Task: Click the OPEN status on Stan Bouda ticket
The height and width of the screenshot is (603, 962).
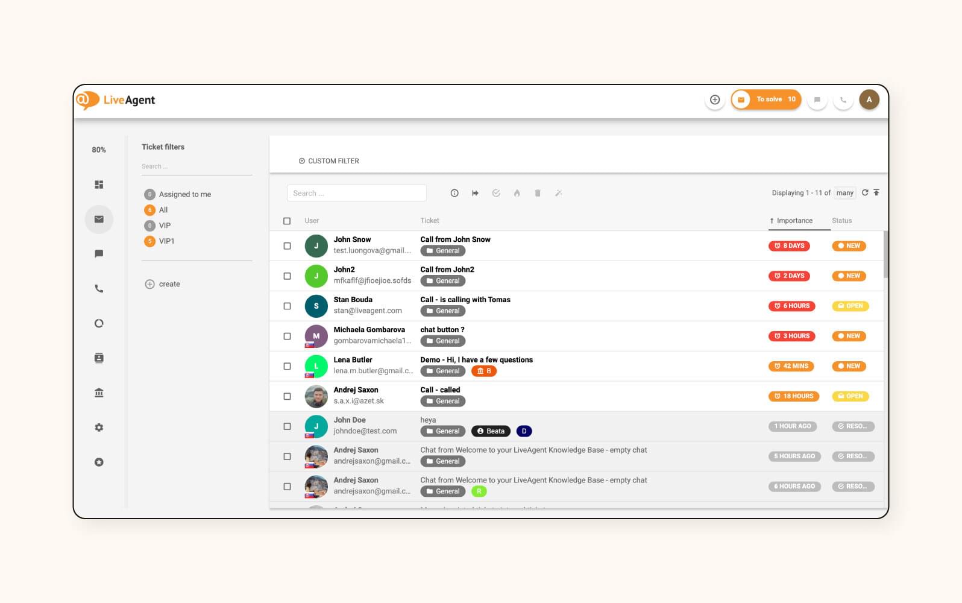Action: click(850, 306)
